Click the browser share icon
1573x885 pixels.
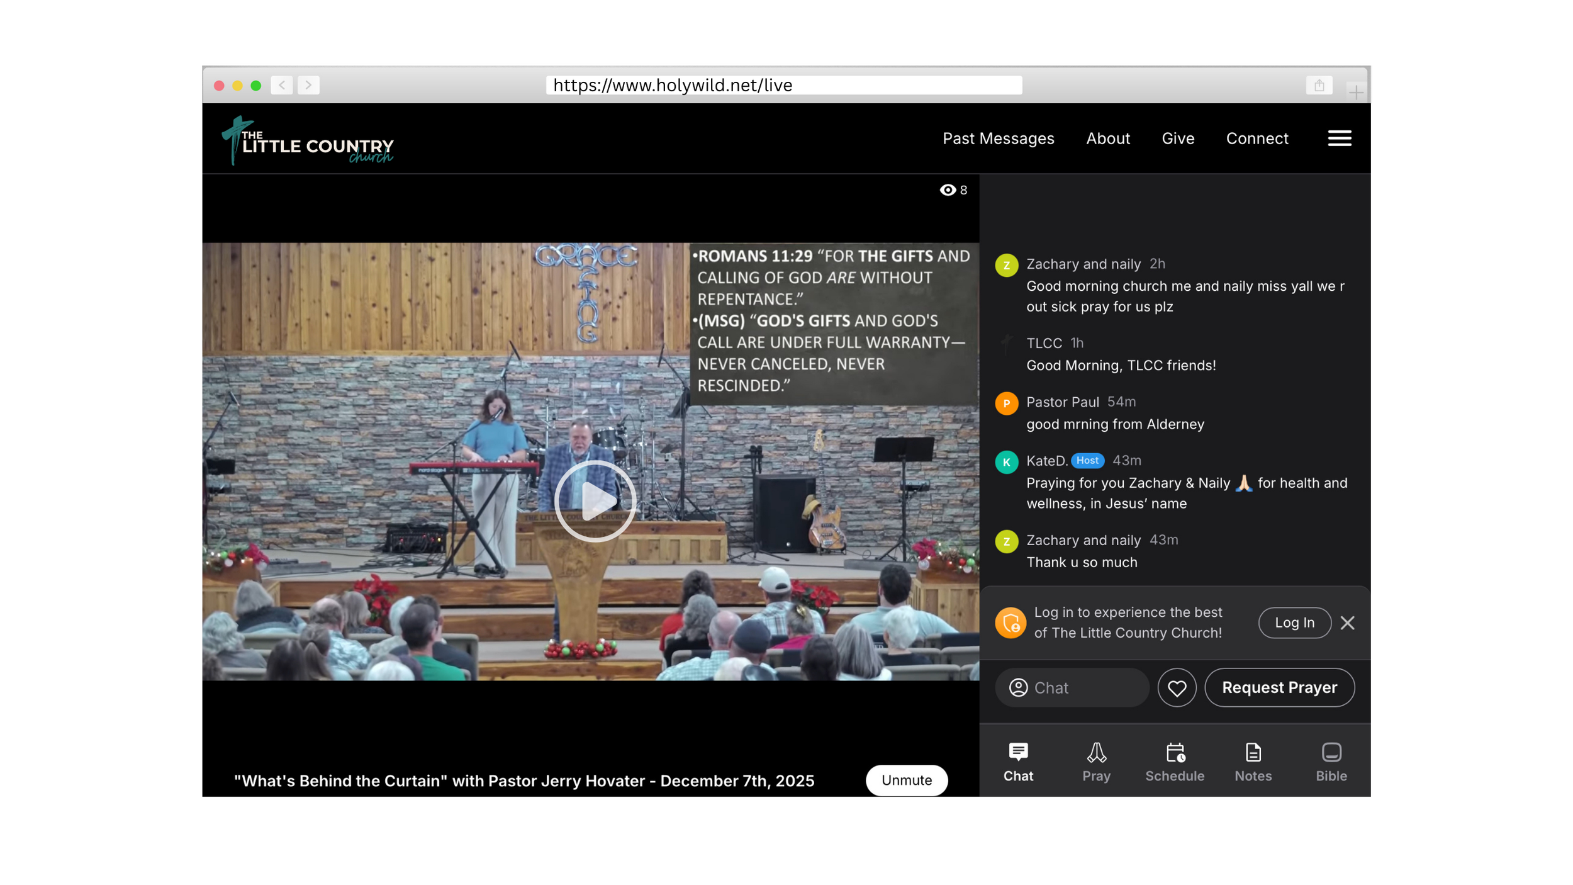tap(1319, 85)
